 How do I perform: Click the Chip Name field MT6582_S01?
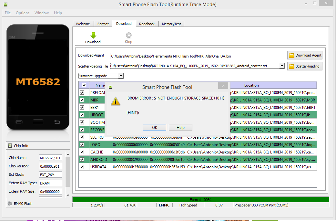click(51, 158)
